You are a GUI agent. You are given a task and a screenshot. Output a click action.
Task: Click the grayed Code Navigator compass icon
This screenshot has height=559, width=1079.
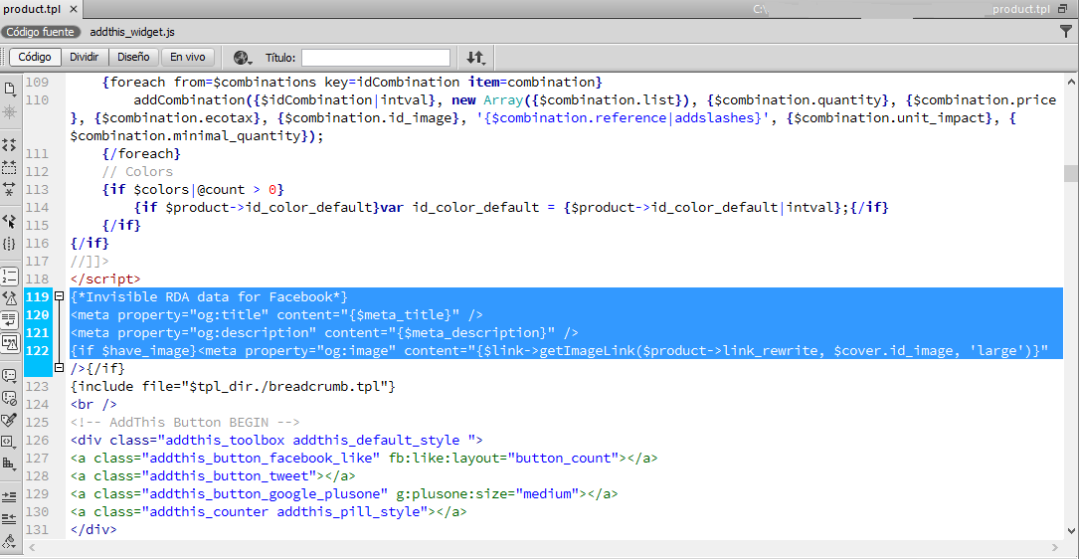pos(10,112)
